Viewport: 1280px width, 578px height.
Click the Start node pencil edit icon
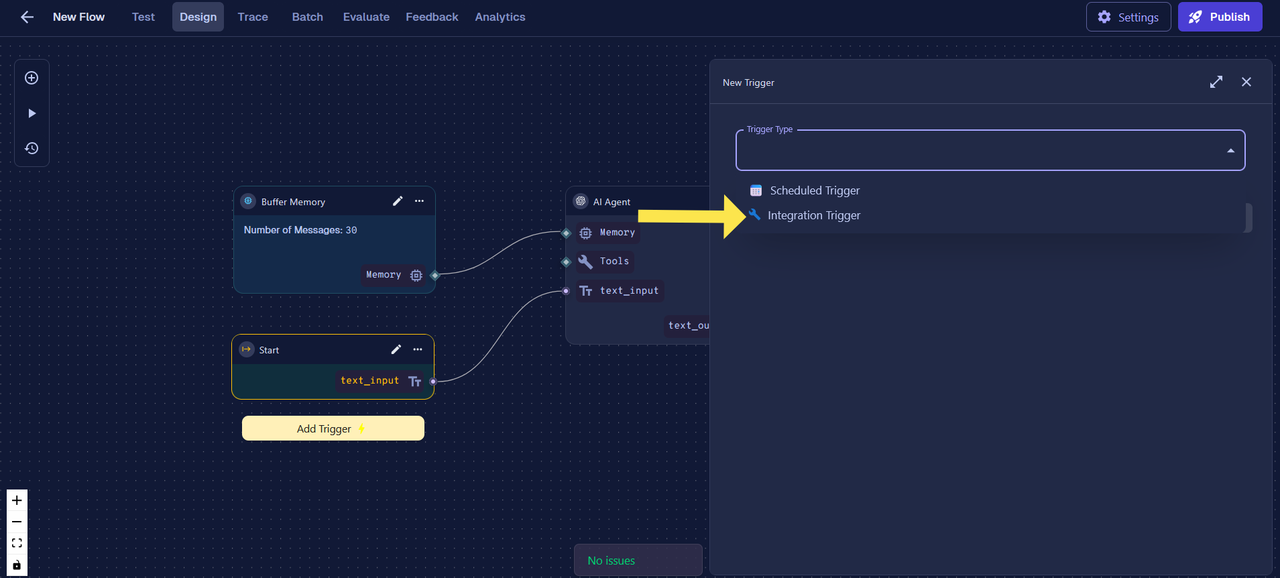tap(396, 349)
